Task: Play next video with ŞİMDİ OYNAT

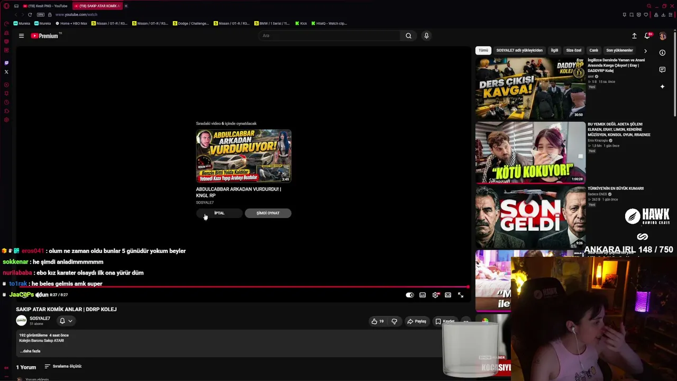Action: [268, 213]
